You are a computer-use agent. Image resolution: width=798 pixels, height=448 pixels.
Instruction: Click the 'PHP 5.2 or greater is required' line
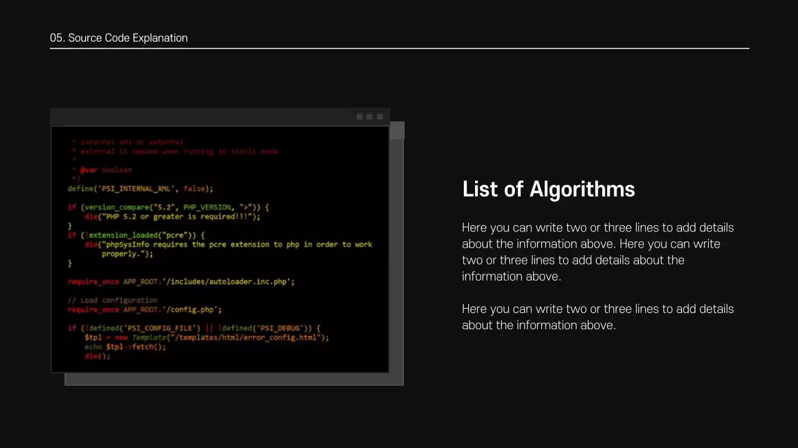172,217
